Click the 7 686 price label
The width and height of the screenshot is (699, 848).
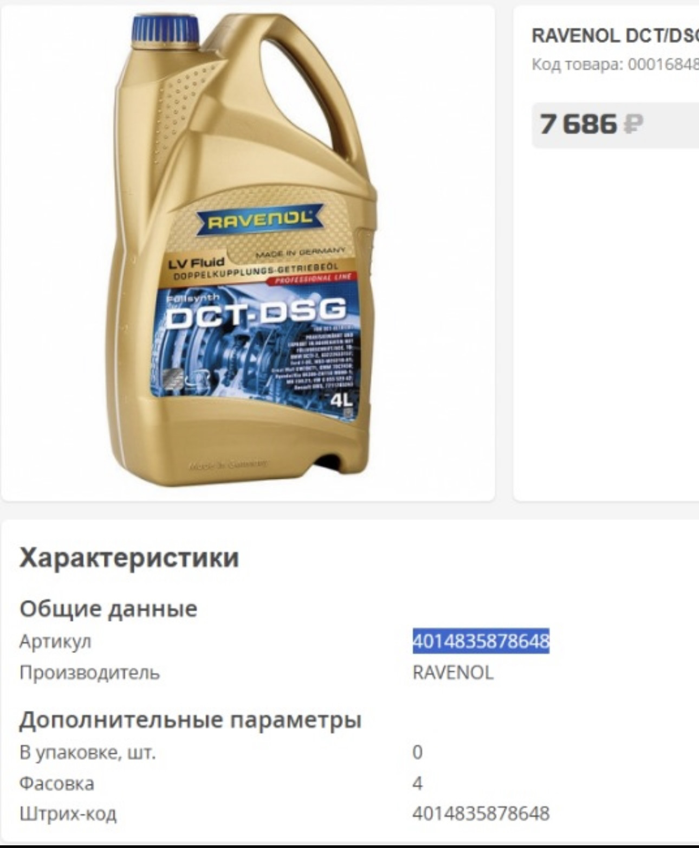[578, 124]
